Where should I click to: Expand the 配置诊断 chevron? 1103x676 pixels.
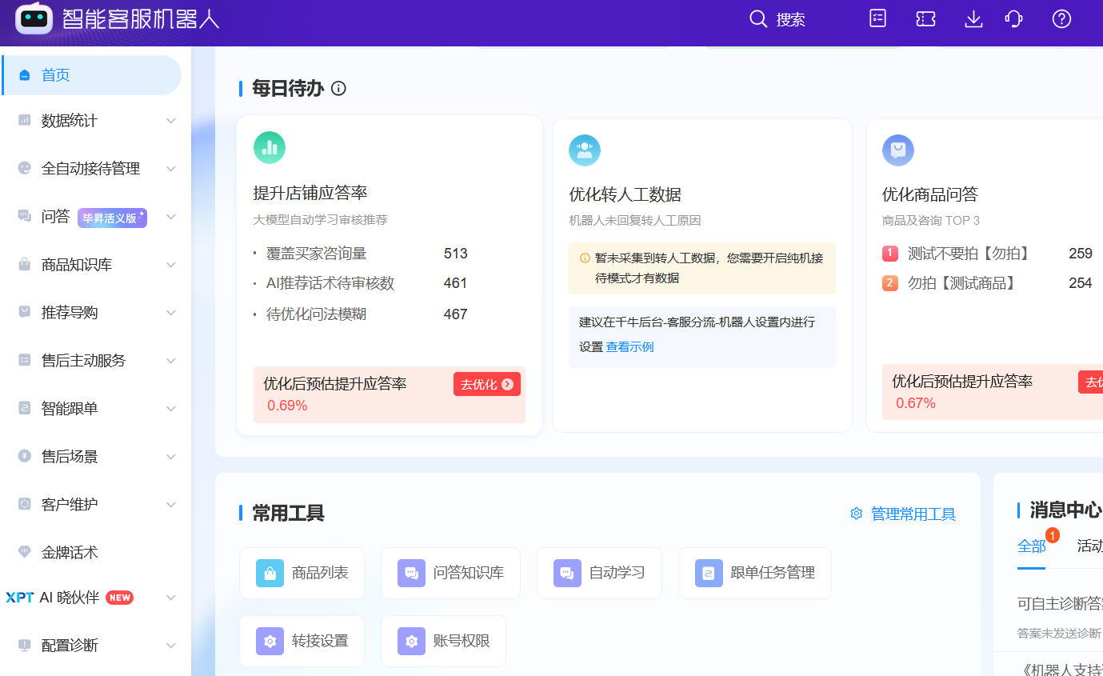[170, 646]
